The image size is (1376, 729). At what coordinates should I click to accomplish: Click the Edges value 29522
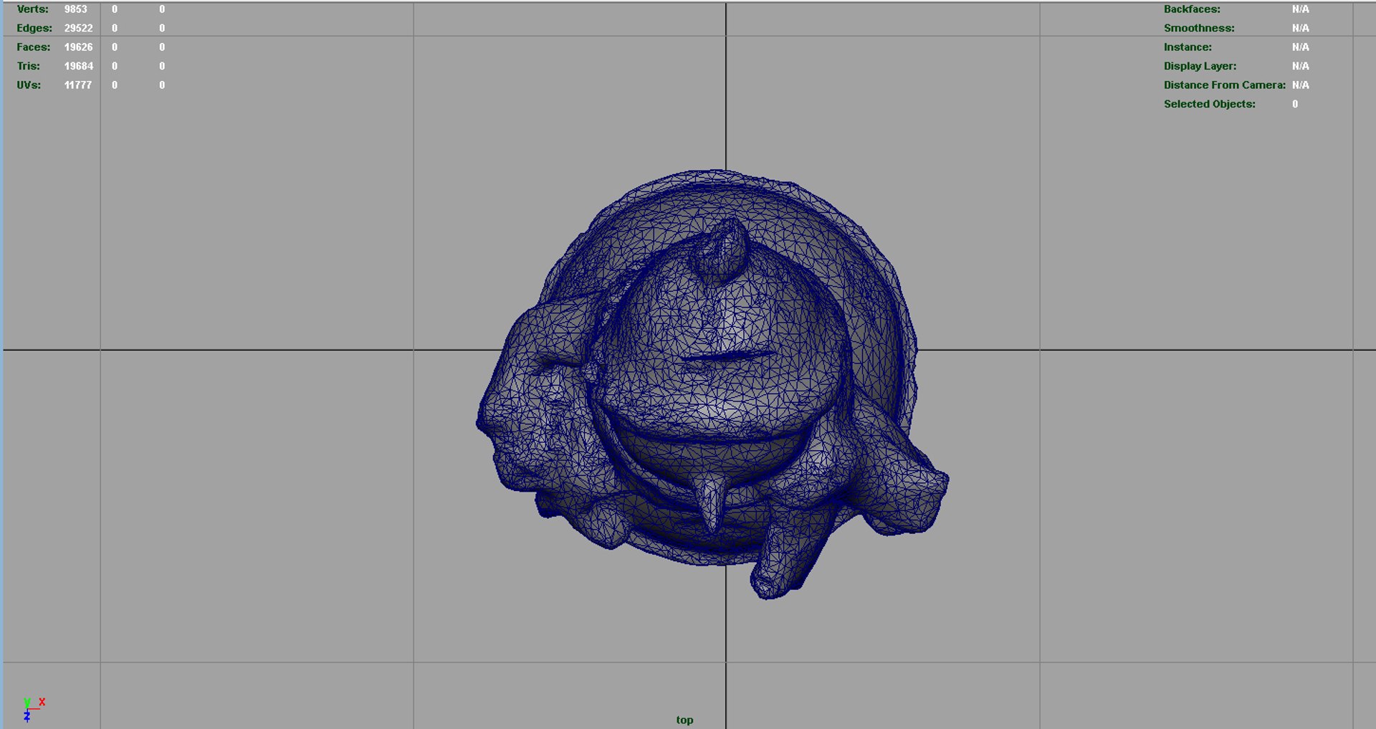[78, 28]
